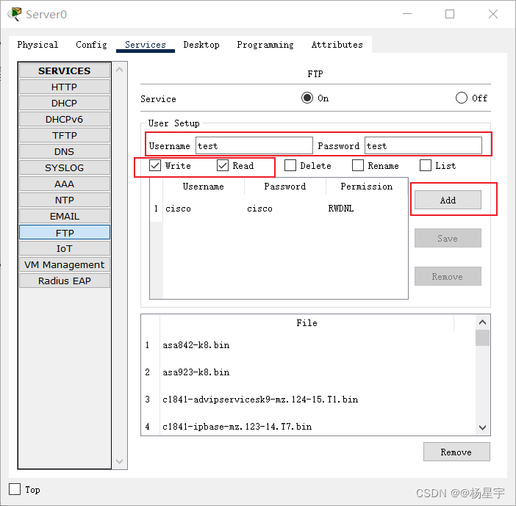The height and width of the screenshot is (506, 516).
Task: Click the file list scrollbar thumb
Action: click(x=482, y=338)
